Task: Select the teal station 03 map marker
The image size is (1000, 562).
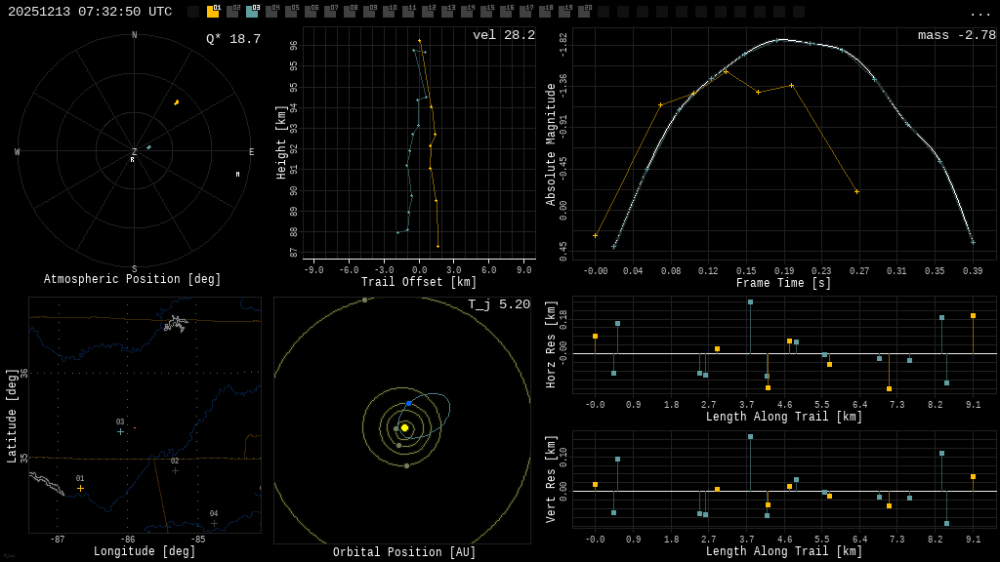Action: click(120, 431)
